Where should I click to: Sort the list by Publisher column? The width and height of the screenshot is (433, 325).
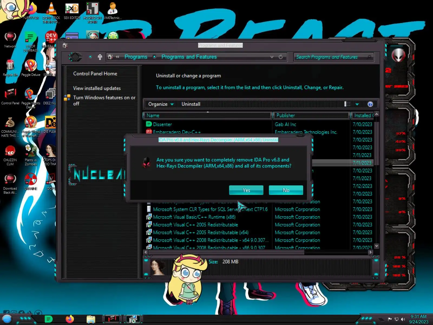tap(311, 115)
